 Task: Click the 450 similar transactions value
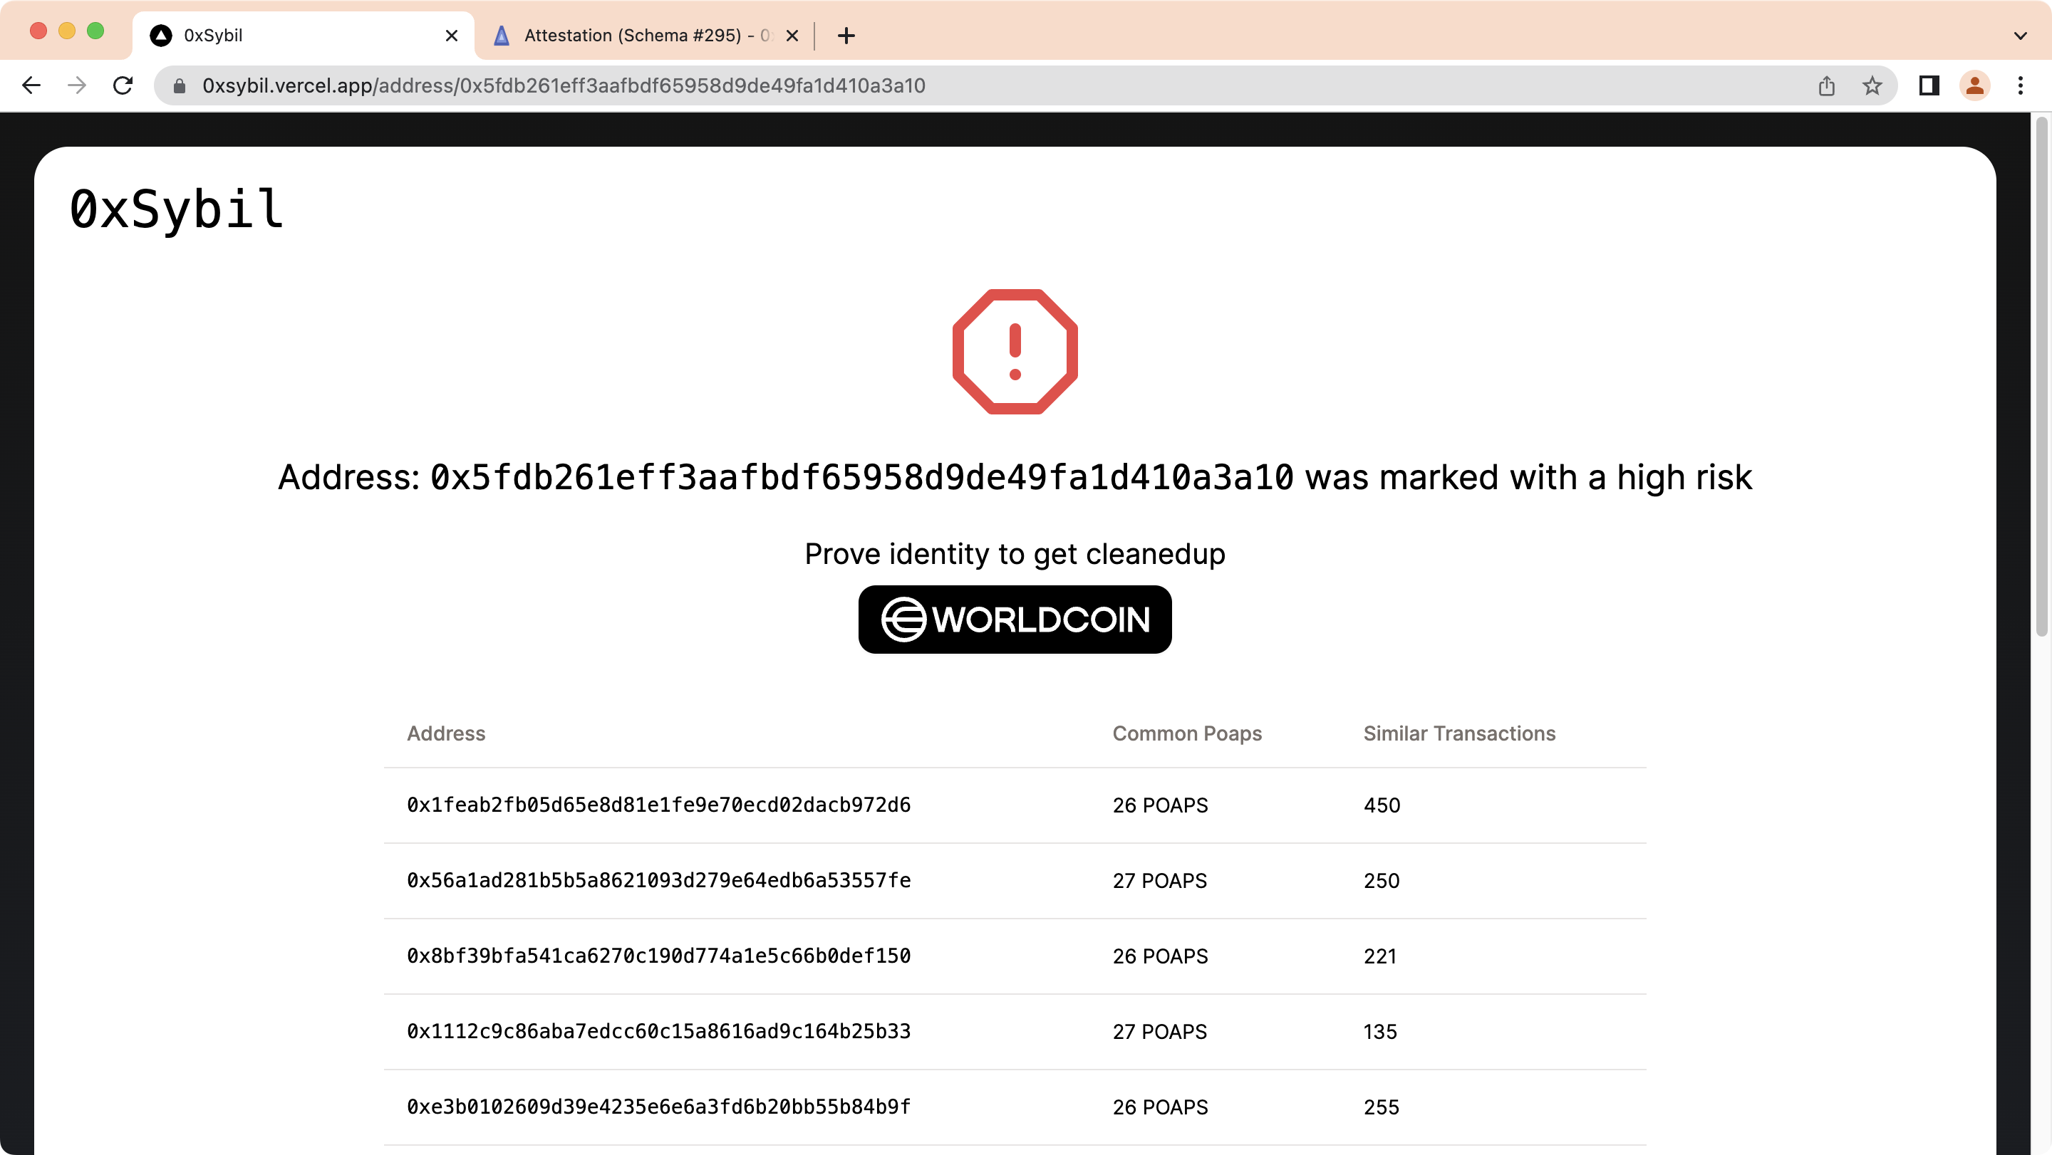[1382, 805]
